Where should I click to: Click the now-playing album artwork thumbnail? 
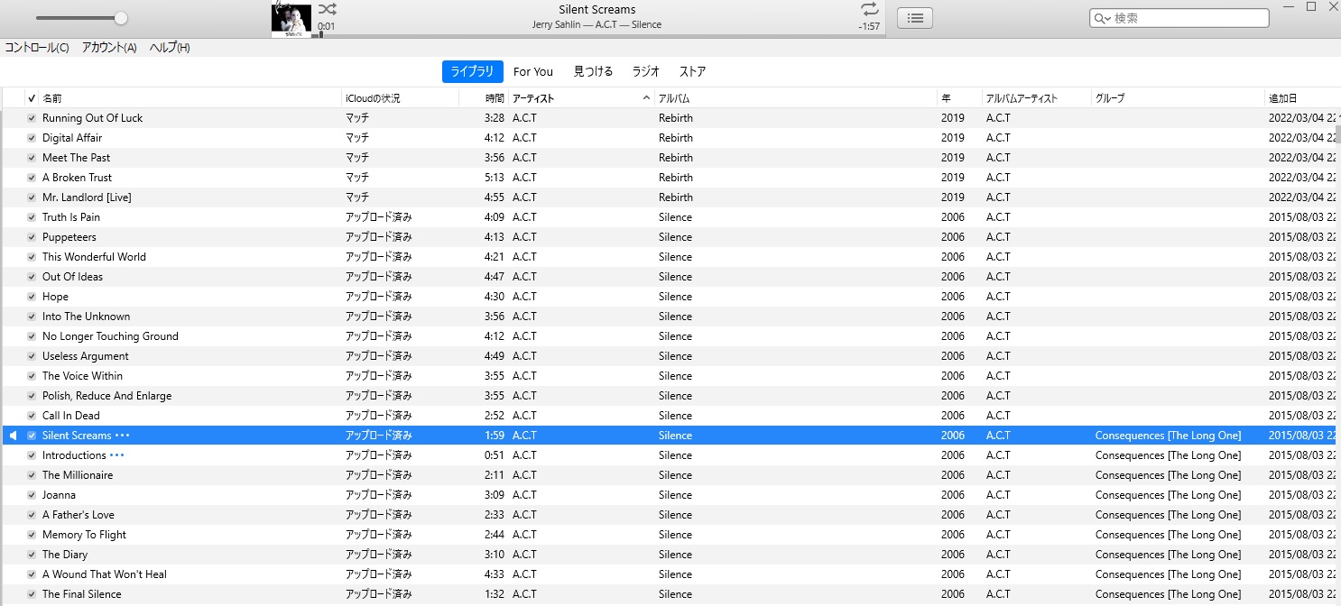tap(291, 20)
